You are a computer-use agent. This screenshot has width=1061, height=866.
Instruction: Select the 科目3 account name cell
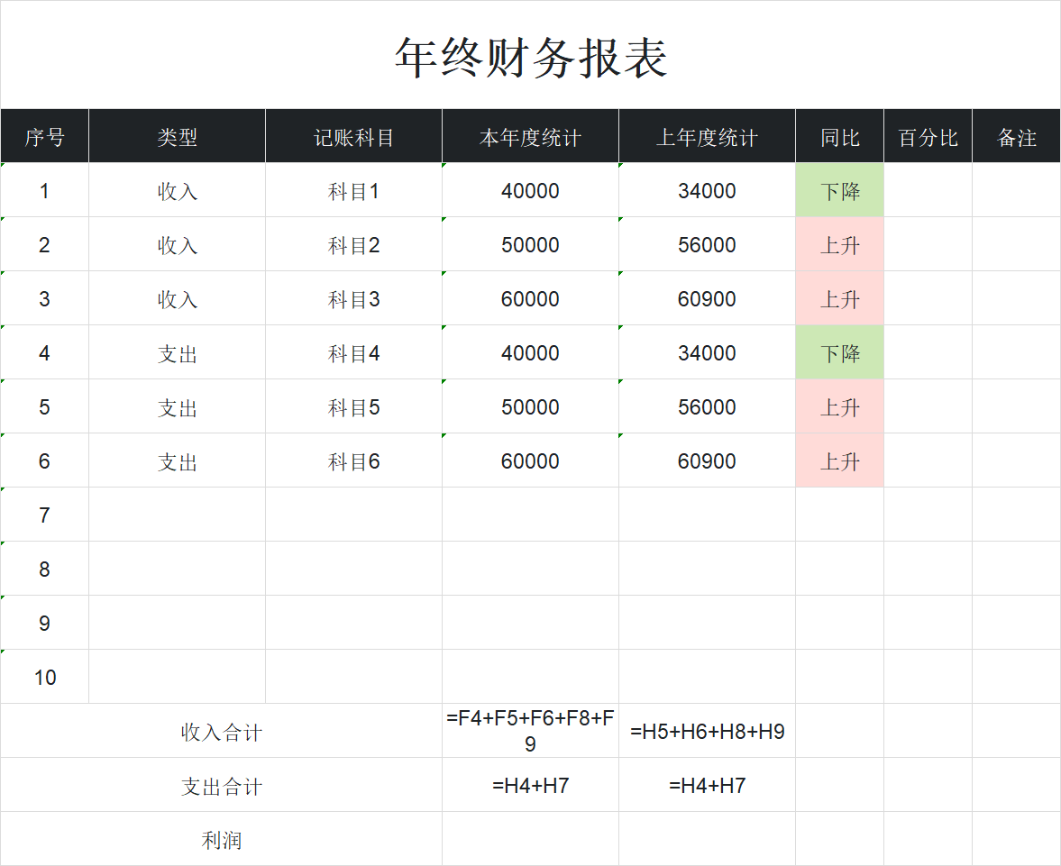pos(352,298)
